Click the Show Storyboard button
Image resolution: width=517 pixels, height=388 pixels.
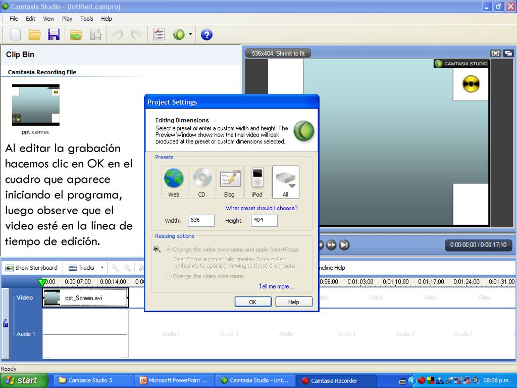point(32,268)
